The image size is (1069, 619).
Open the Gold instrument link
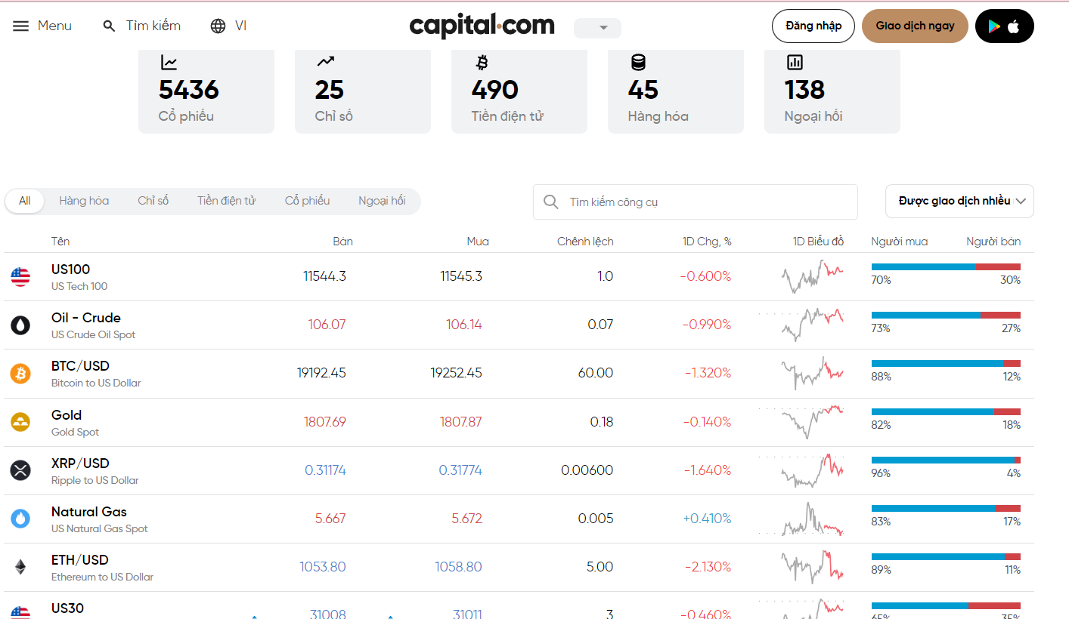pyautogui.click(x=67, y=415)
